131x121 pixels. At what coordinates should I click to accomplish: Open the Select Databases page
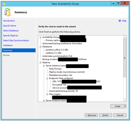point(11,30)
